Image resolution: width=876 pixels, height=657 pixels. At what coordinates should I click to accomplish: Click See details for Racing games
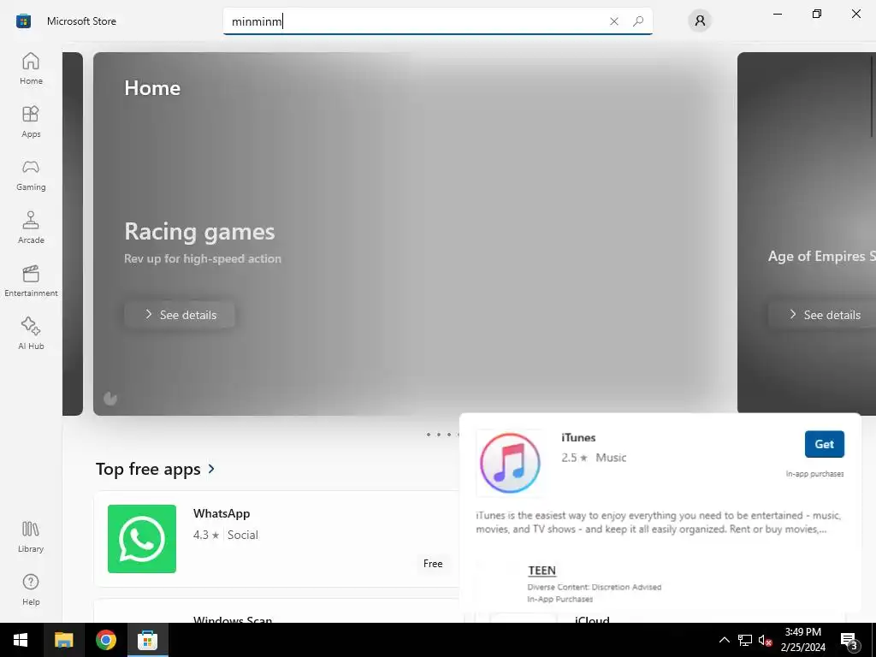coord(180,315)
